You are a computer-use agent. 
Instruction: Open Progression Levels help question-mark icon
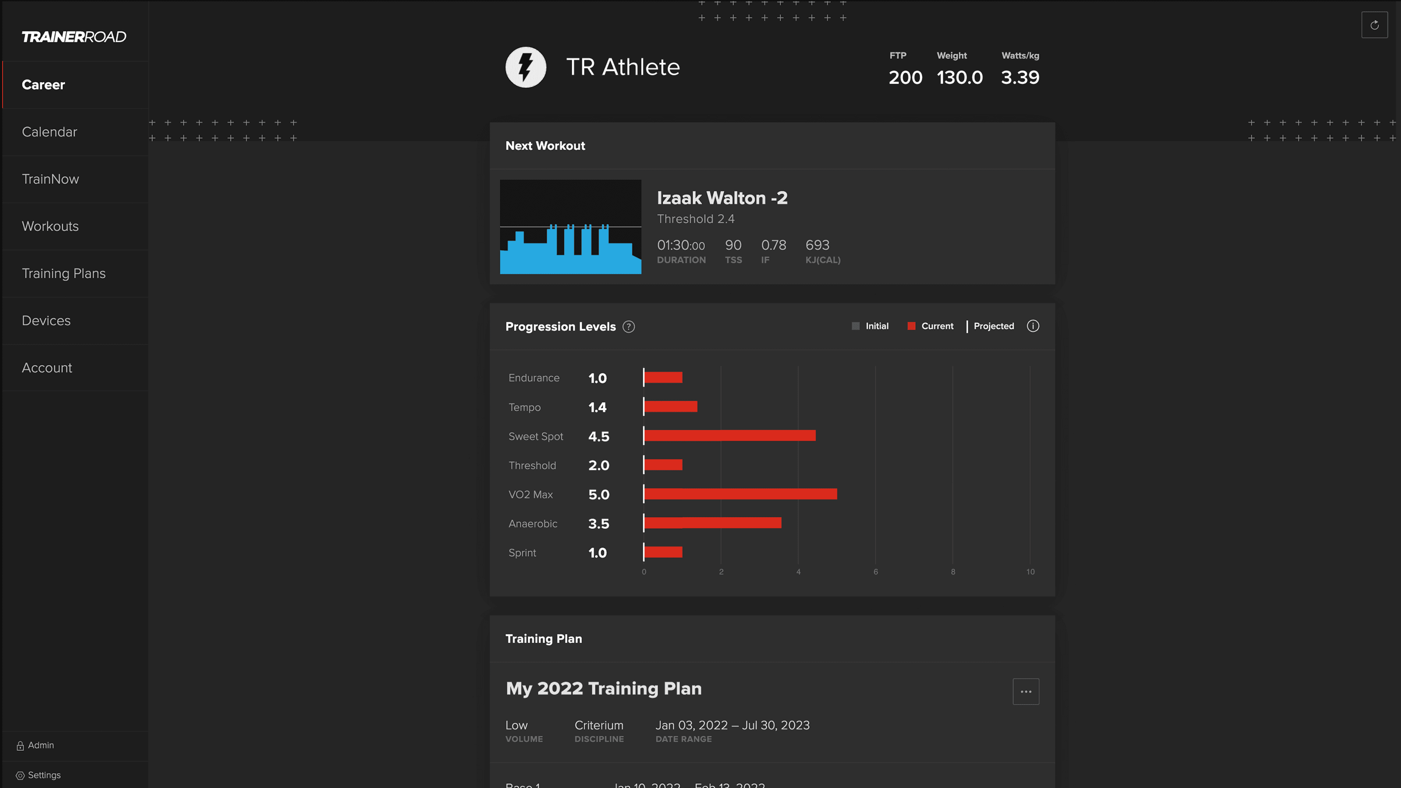pyautogui.click(x=629, y=327)
